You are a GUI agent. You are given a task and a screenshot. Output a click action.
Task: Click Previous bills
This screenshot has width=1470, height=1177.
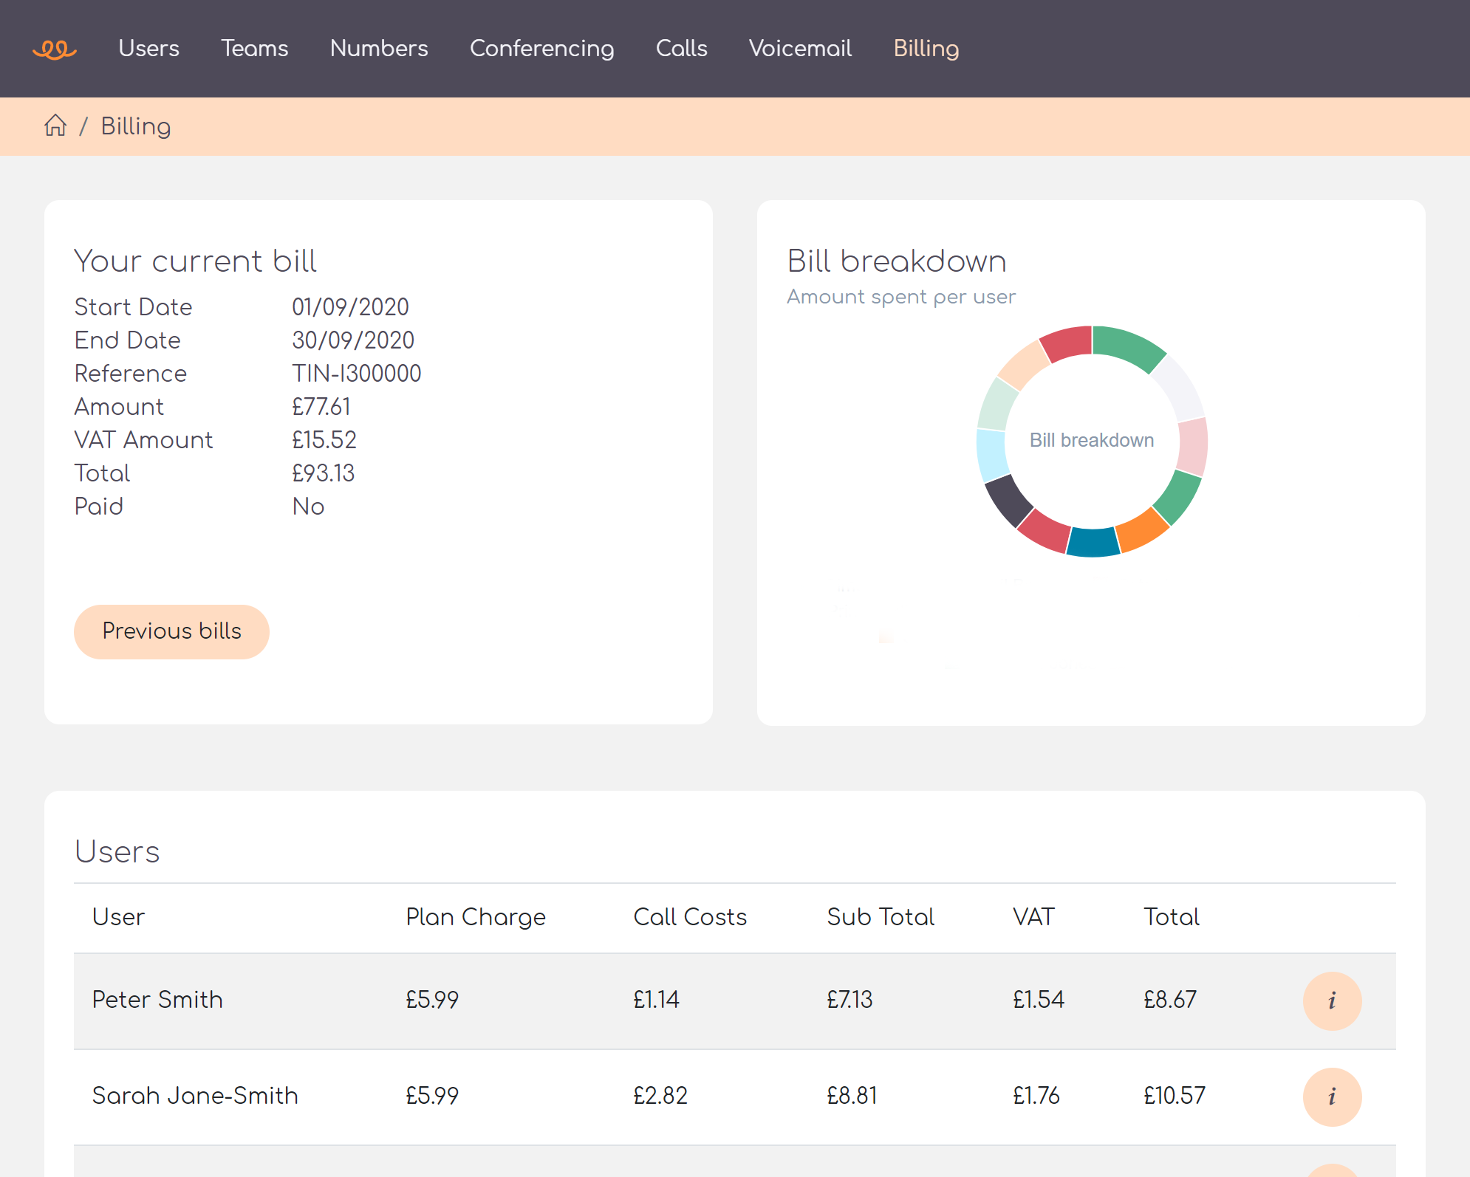pyautogui.click(x=171, y=631)
